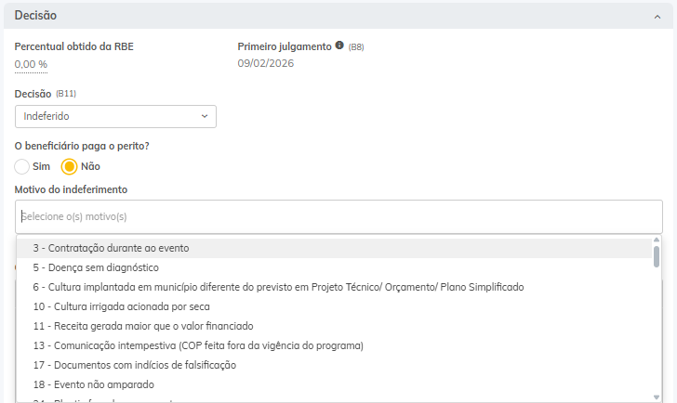
Task: Collapse the Decisão section chevron
Action: 657,16
